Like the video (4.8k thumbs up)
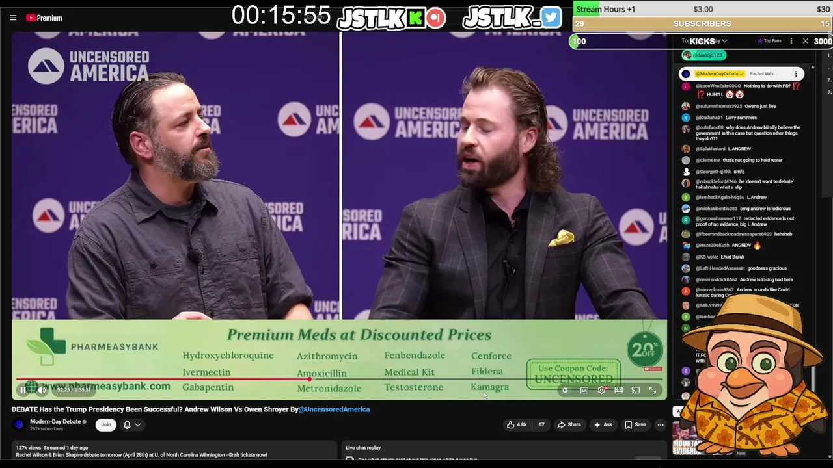833x468 pixels. 517,424
